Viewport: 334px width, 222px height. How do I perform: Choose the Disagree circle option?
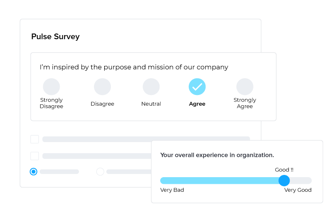click(x=102, y=87)
